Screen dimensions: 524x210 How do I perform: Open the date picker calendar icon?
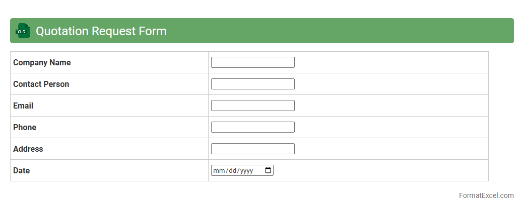click(x=268, y=170)
